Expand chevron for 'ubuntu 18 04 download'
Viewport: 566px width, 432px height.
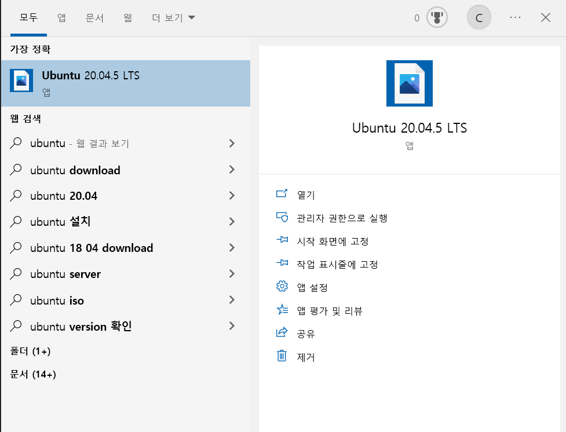point(232,248)
